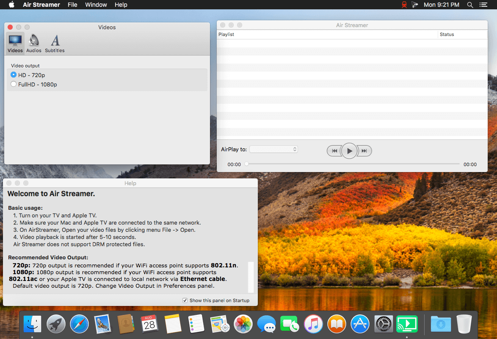Image resolution: width=497 pixels, height=339 pixels.
Task: Open the File menu
Action: (x=72, y=4)
